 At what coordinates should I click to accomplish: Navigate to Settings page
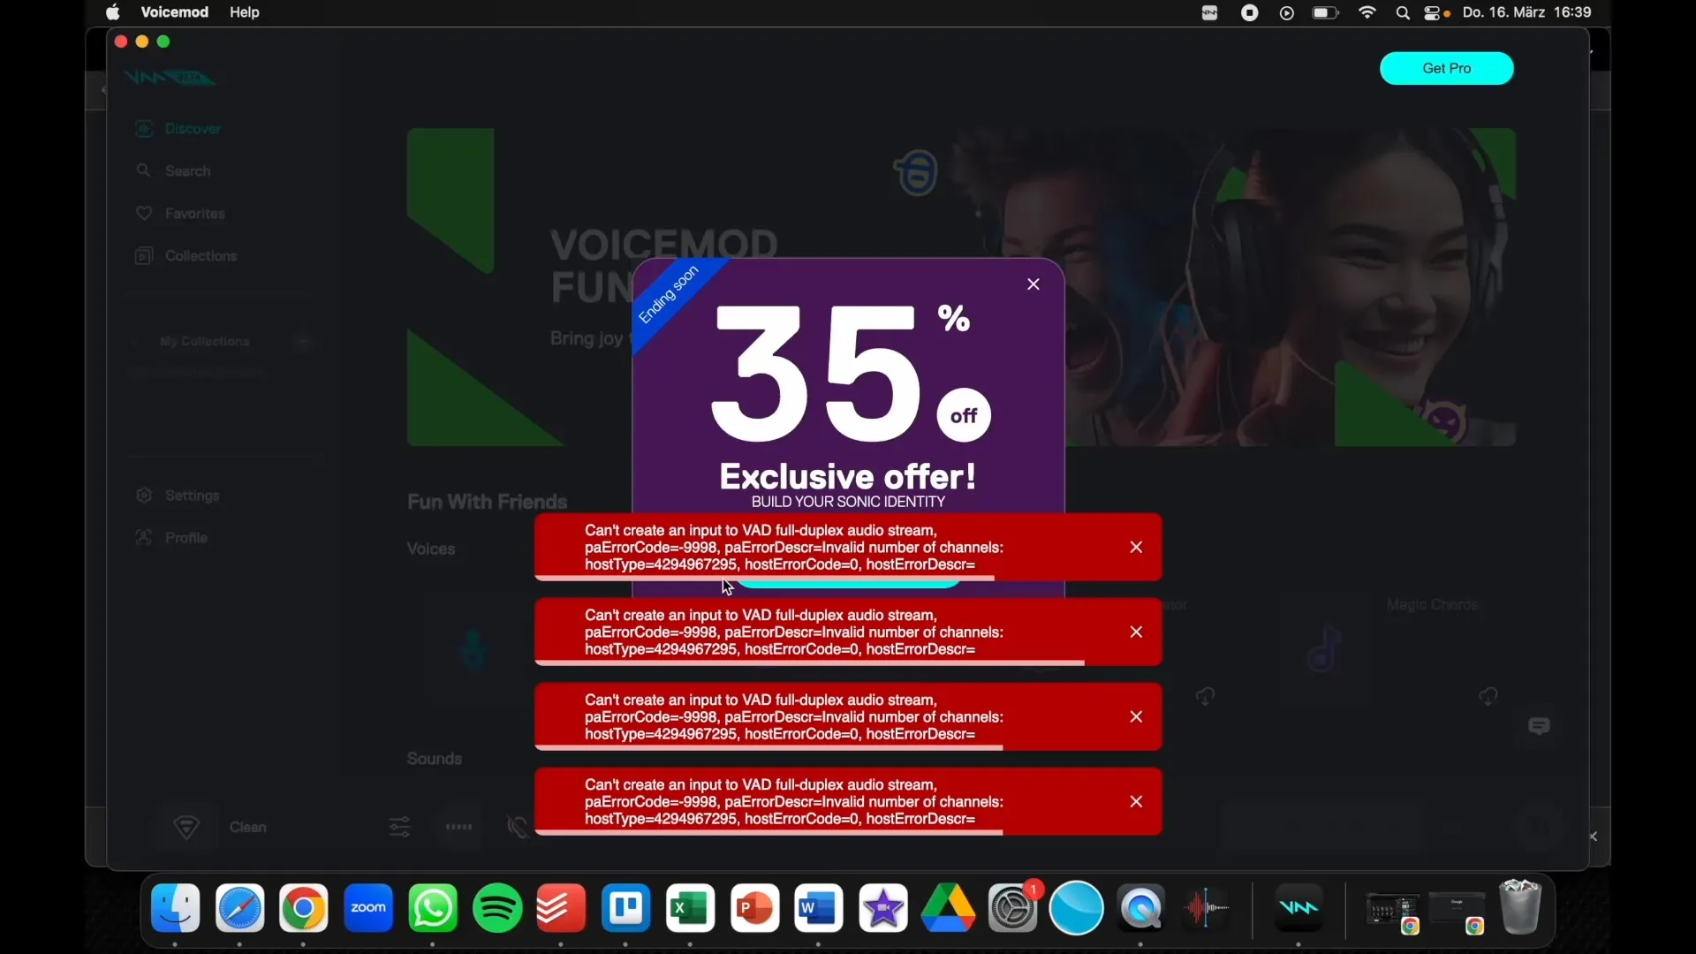[190, 495]
